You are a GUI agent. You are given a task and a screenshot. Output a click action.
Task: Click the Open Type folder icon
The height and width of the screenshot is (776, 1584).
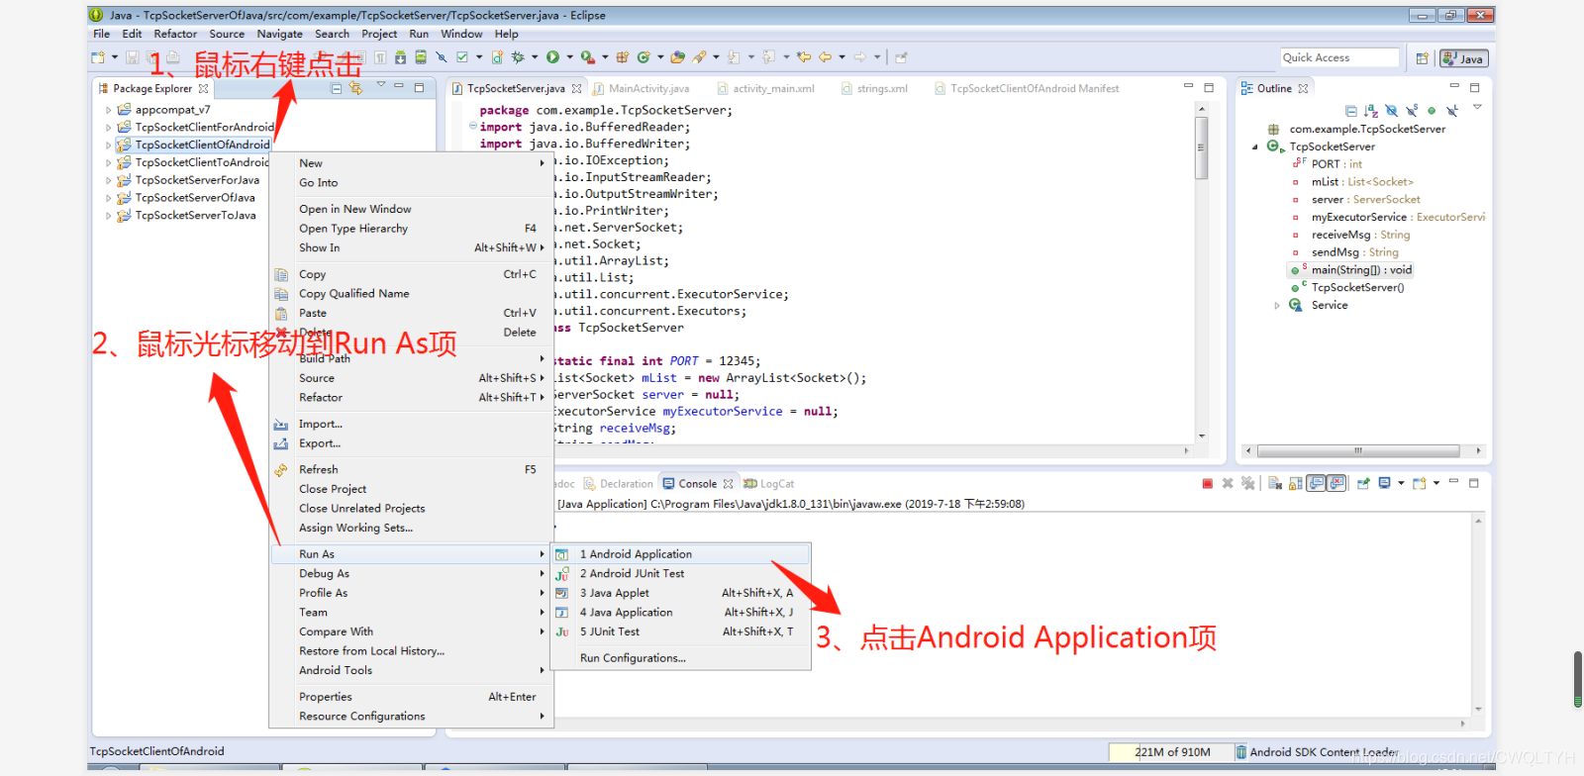coord(677,57)
